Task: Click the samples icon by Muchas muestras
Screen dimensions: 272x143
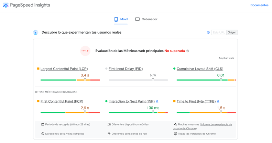Action: [x=175, y=124]
